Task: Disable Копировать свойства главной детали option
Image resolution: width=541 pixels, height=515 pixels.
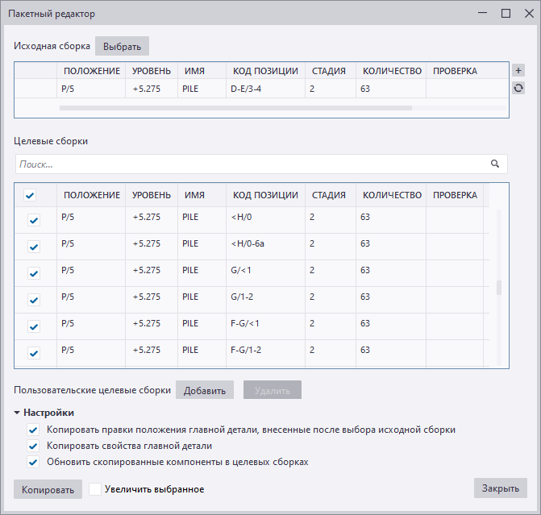Action: 33,446
